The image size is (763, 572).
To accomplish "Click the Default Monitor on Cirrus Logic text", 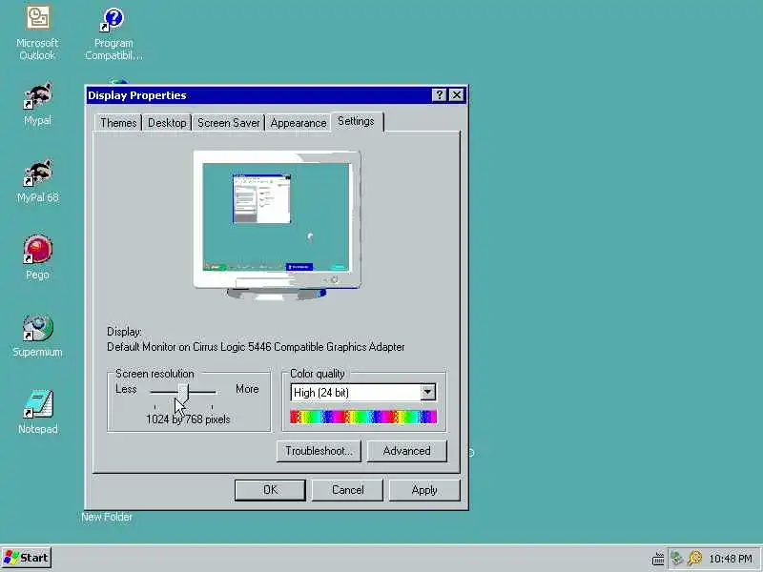I will pyautogui.click(x=256, y=347).
